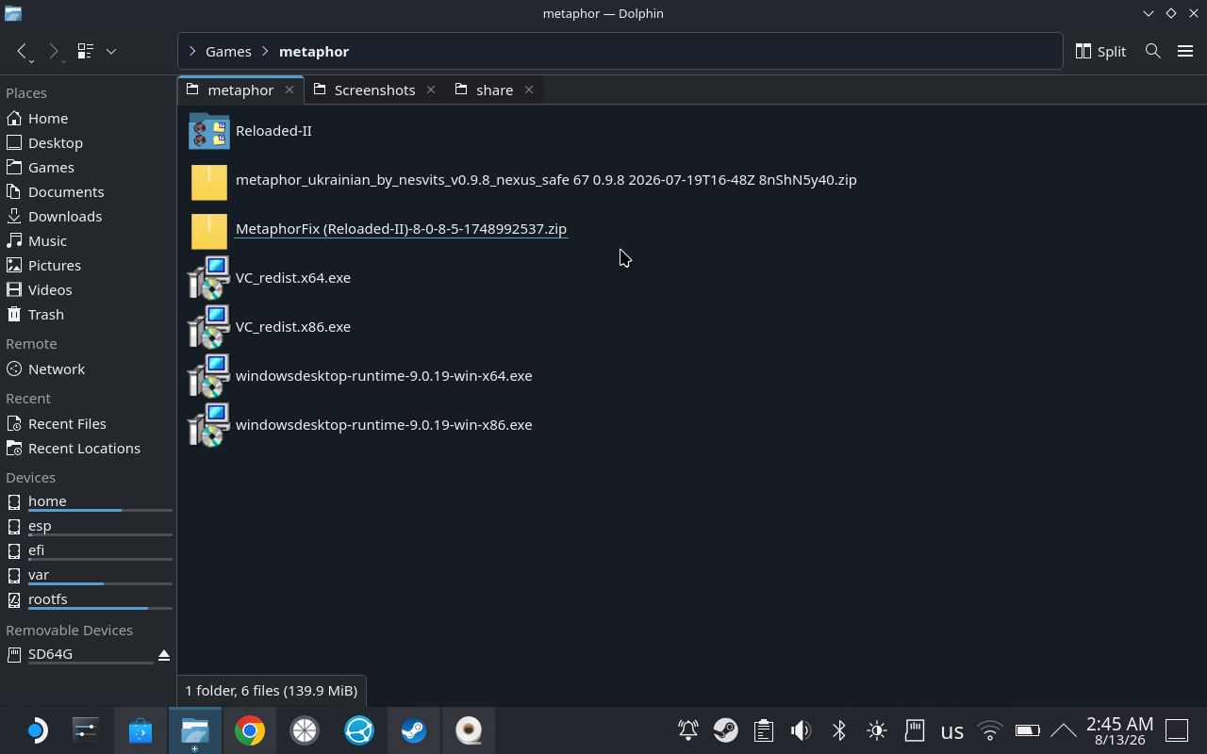Open the clock showing 2:45 AM
Viewport: 1207px width, 754px height.
point(1120,730)
